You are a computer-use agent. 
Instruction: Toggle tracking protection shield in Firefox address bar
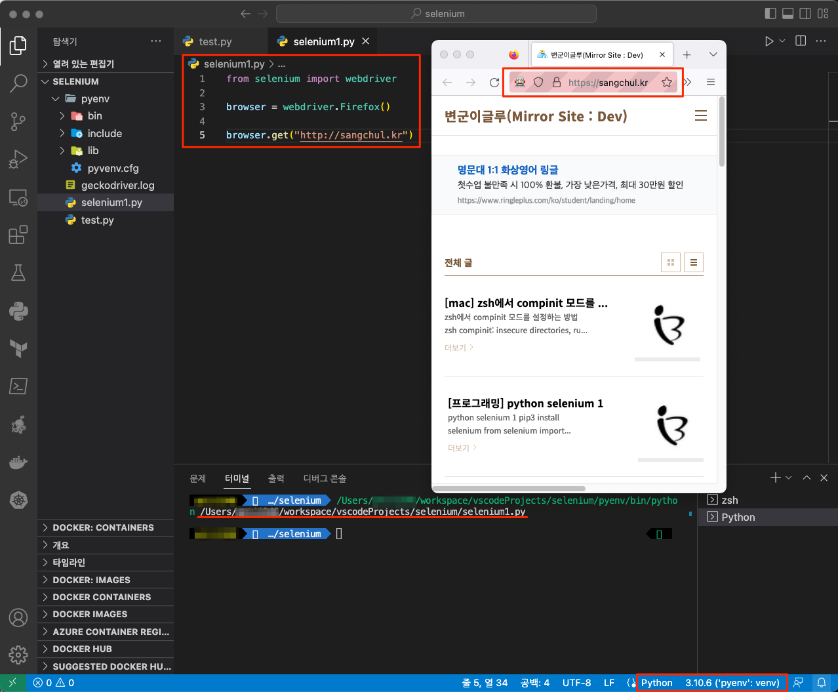(538, 82)
